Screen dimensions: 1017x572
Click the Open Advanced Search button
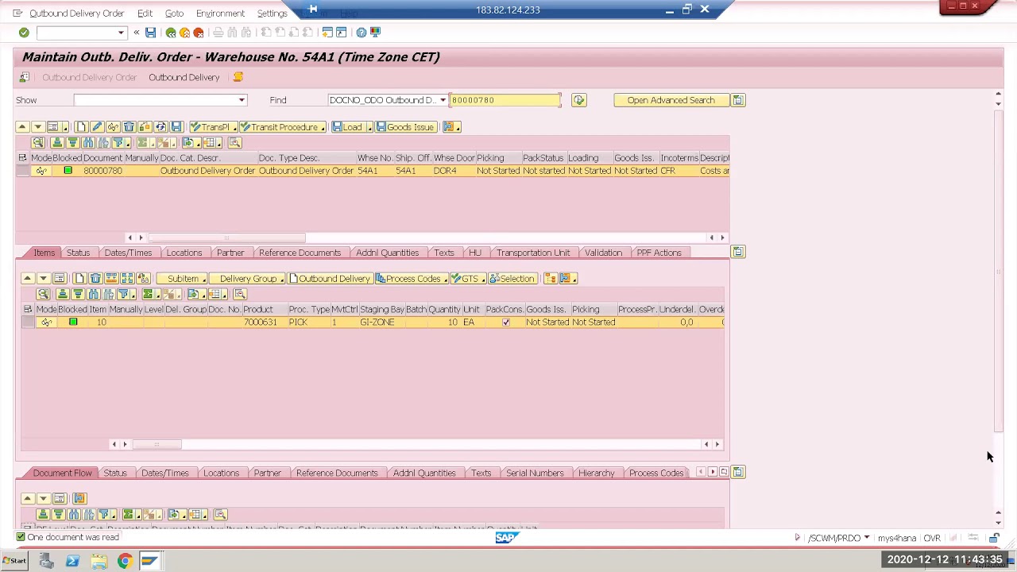click(671, 100)
